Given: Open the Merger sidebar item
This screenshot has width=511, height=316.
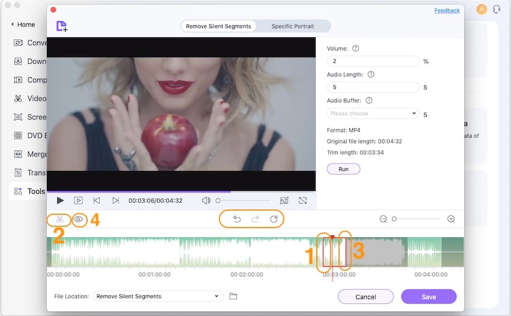Looking at the screenshot, I should tap(30, 154).
